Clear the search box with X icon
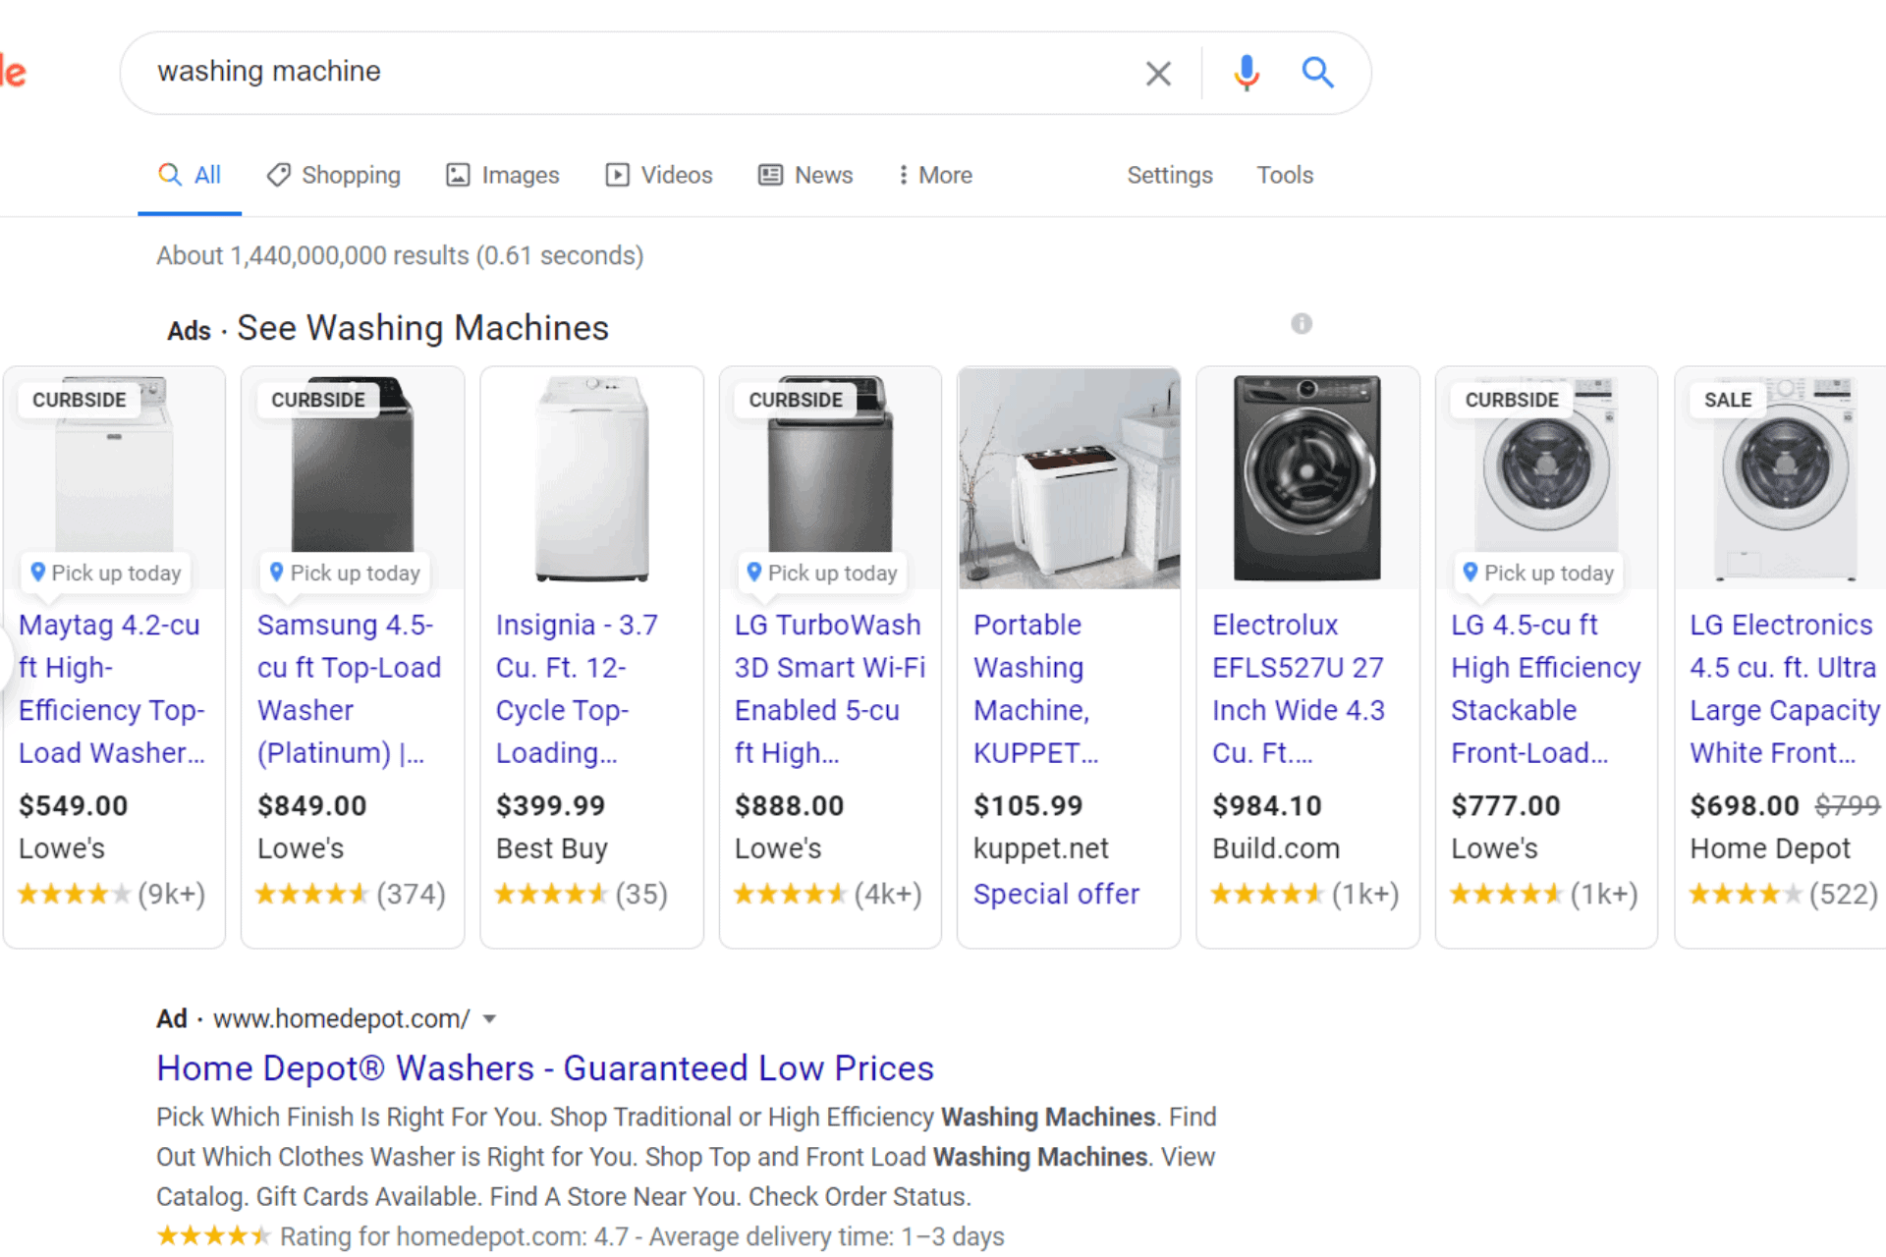The width and height of the screenshot is (1886, 1257). (x=1158, y=73)
